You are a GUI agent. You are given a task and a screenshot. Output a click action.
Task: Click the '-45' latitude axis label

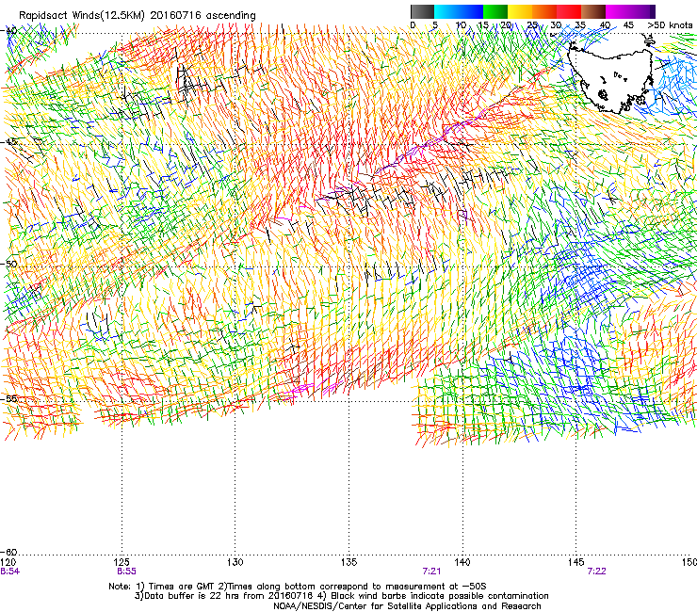tap(9, 142)
